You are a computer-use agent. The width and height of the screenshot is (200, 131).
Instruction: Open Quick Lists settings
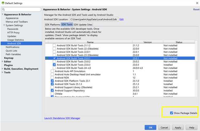[11, 51]
